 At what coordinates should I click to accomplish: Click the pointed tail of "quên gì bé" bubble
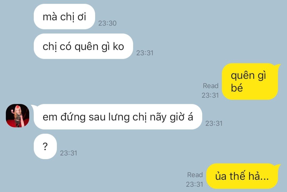coord(278,66)
